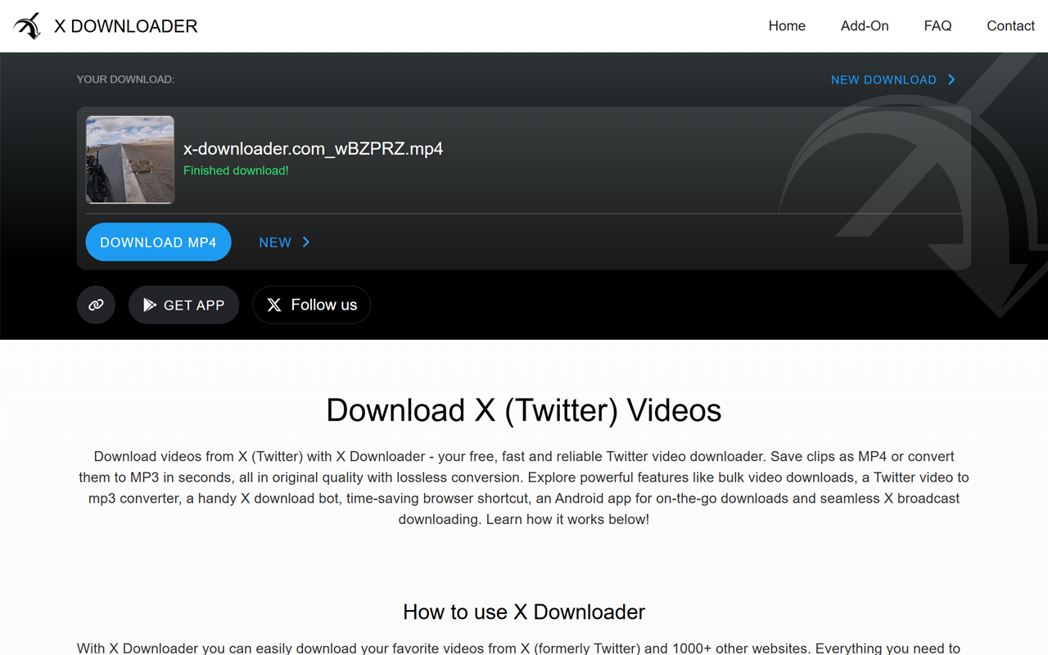Click the circular share-link icon
The image size is (1048, 655).
[x=96, y=305]
